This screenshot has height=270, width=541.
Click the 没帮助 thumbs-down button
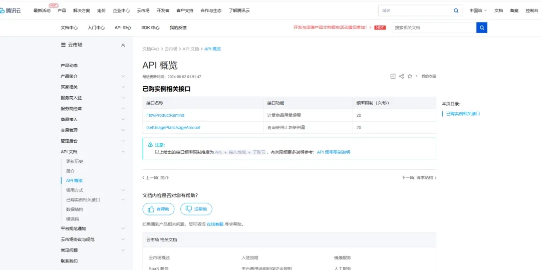(x=196, y=209)
